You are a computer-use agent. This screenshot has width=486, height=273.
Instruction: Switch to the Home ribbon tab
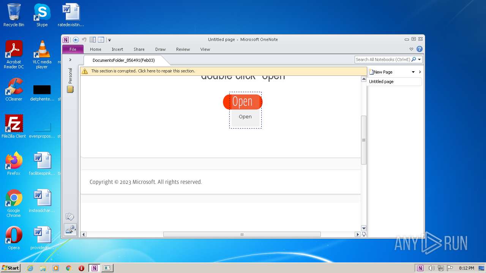point(96,49)
